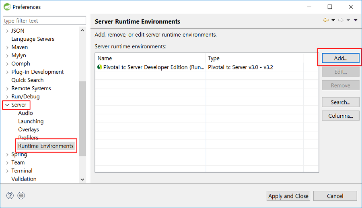This screenshot has height=208, width=362.
Task: Click the 'Pivotal tc Server v3.0 - v3.2' cell
Action: point(241,67)
